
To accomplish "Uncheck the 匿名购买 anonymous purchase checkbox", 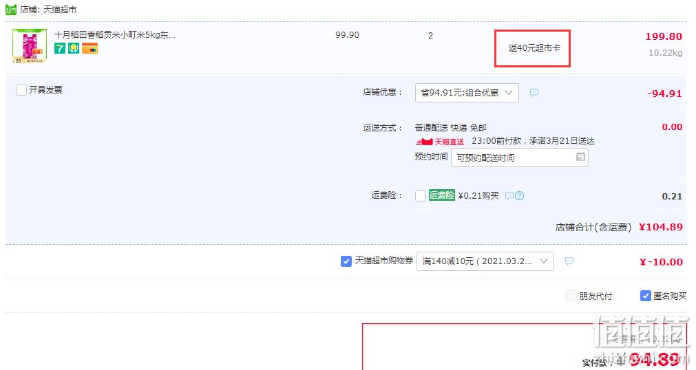I will tap(645, 296).
